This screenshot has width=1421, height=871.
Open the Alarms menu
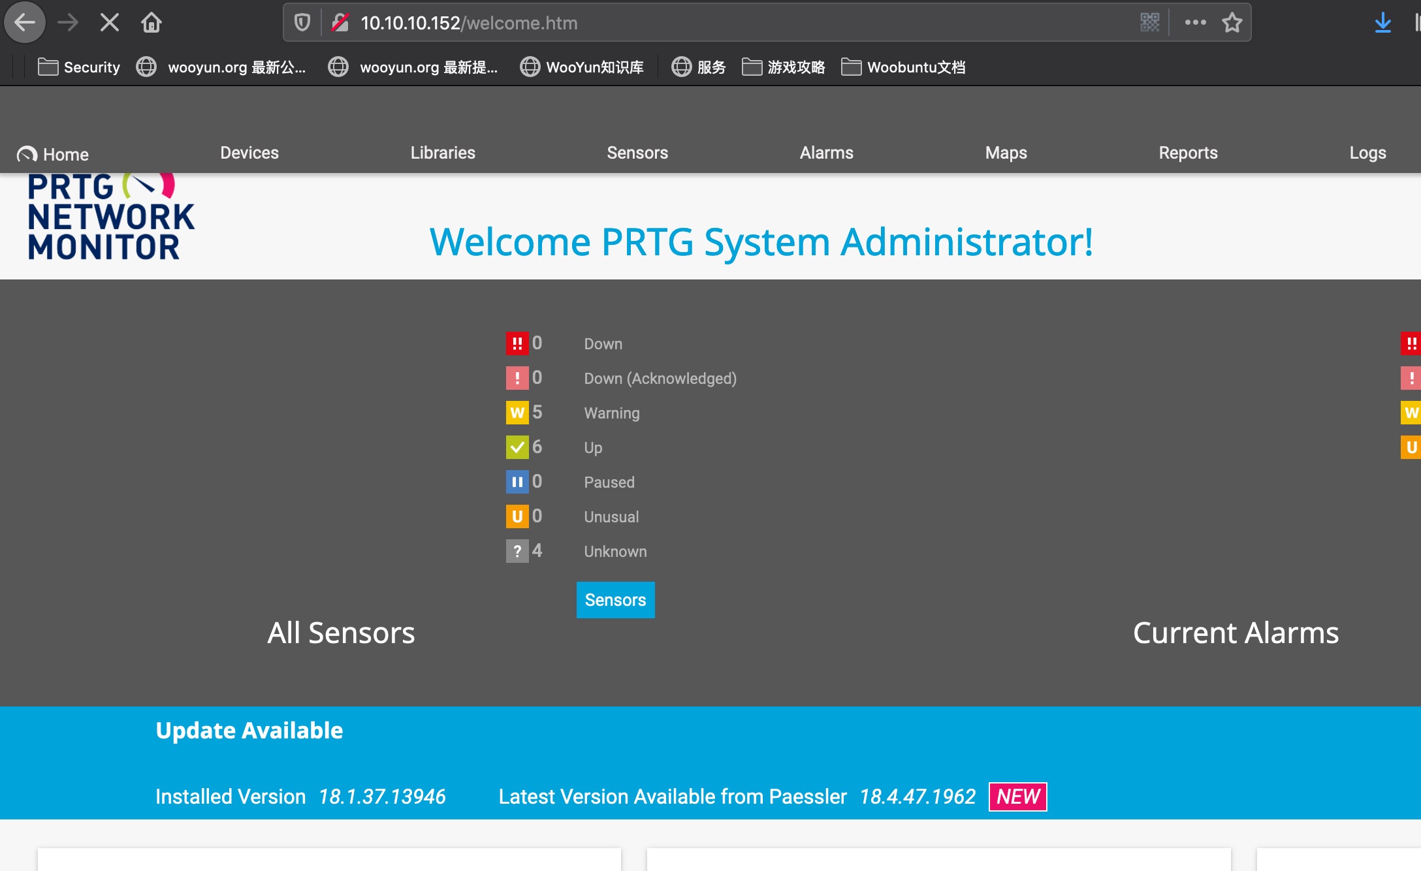(826, 153)
